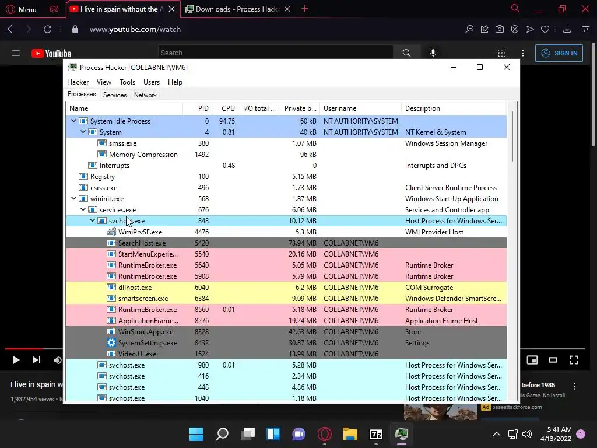
Task: Open the Opera snapshot camera icon
Action: (500, 29)
